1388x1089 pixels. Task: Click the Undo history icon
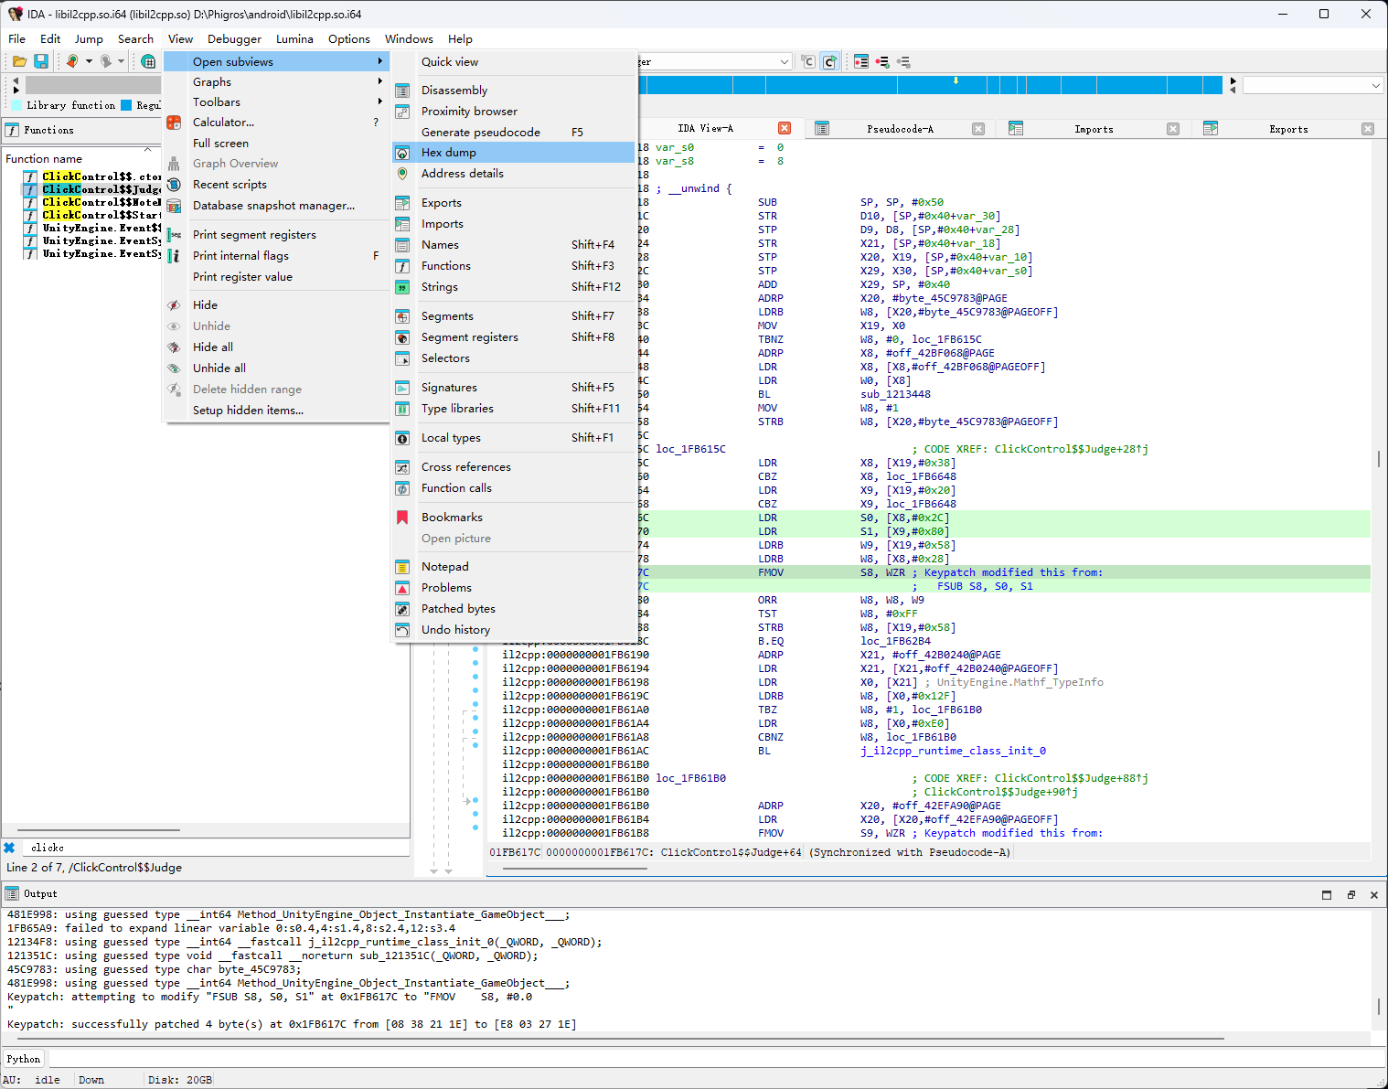click(402, 630)
